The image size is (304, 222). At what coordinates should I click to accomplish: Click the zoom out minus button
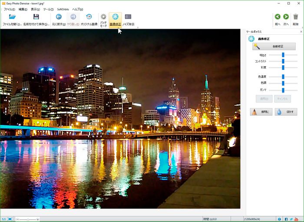point(18,219)
